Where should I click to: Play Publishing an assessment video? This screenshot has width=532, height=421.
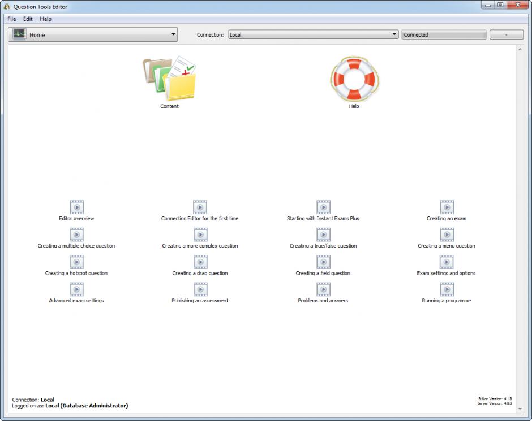(200, 289)
